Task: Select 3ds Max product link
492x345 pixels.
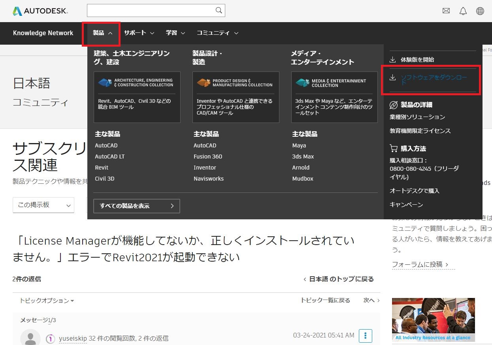Action: (303, 156)
